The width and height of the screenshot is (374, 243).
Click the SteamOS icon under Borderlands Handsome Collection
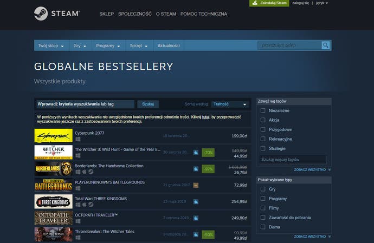91,172
